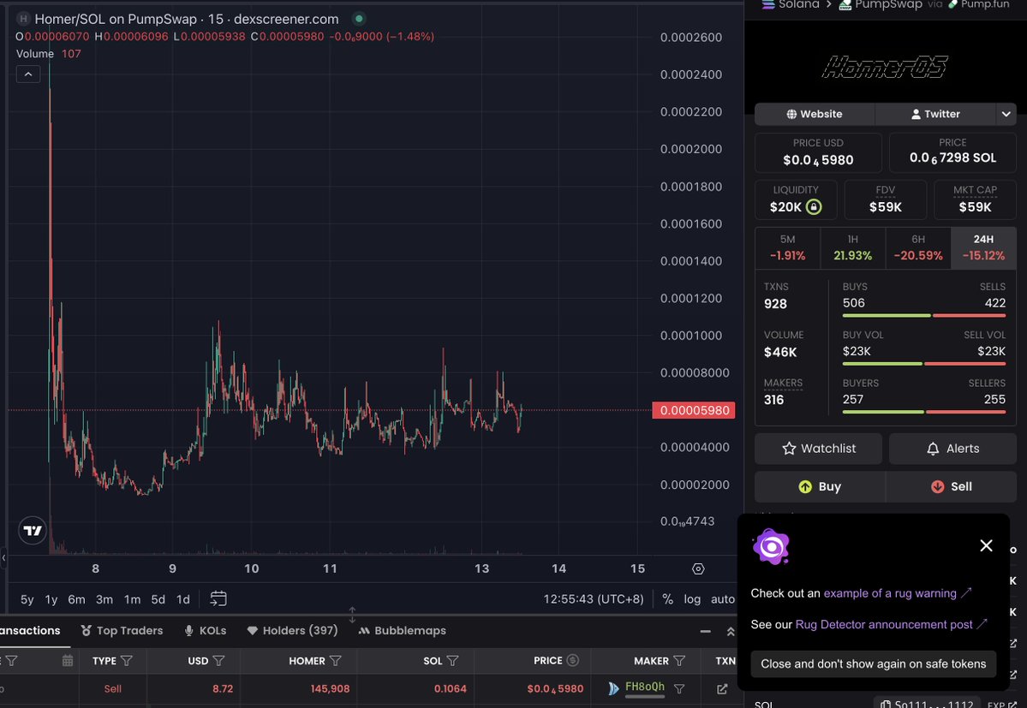Select the 3m time range
Screen dimensions: 1027x708
click(x=104, y=599)
